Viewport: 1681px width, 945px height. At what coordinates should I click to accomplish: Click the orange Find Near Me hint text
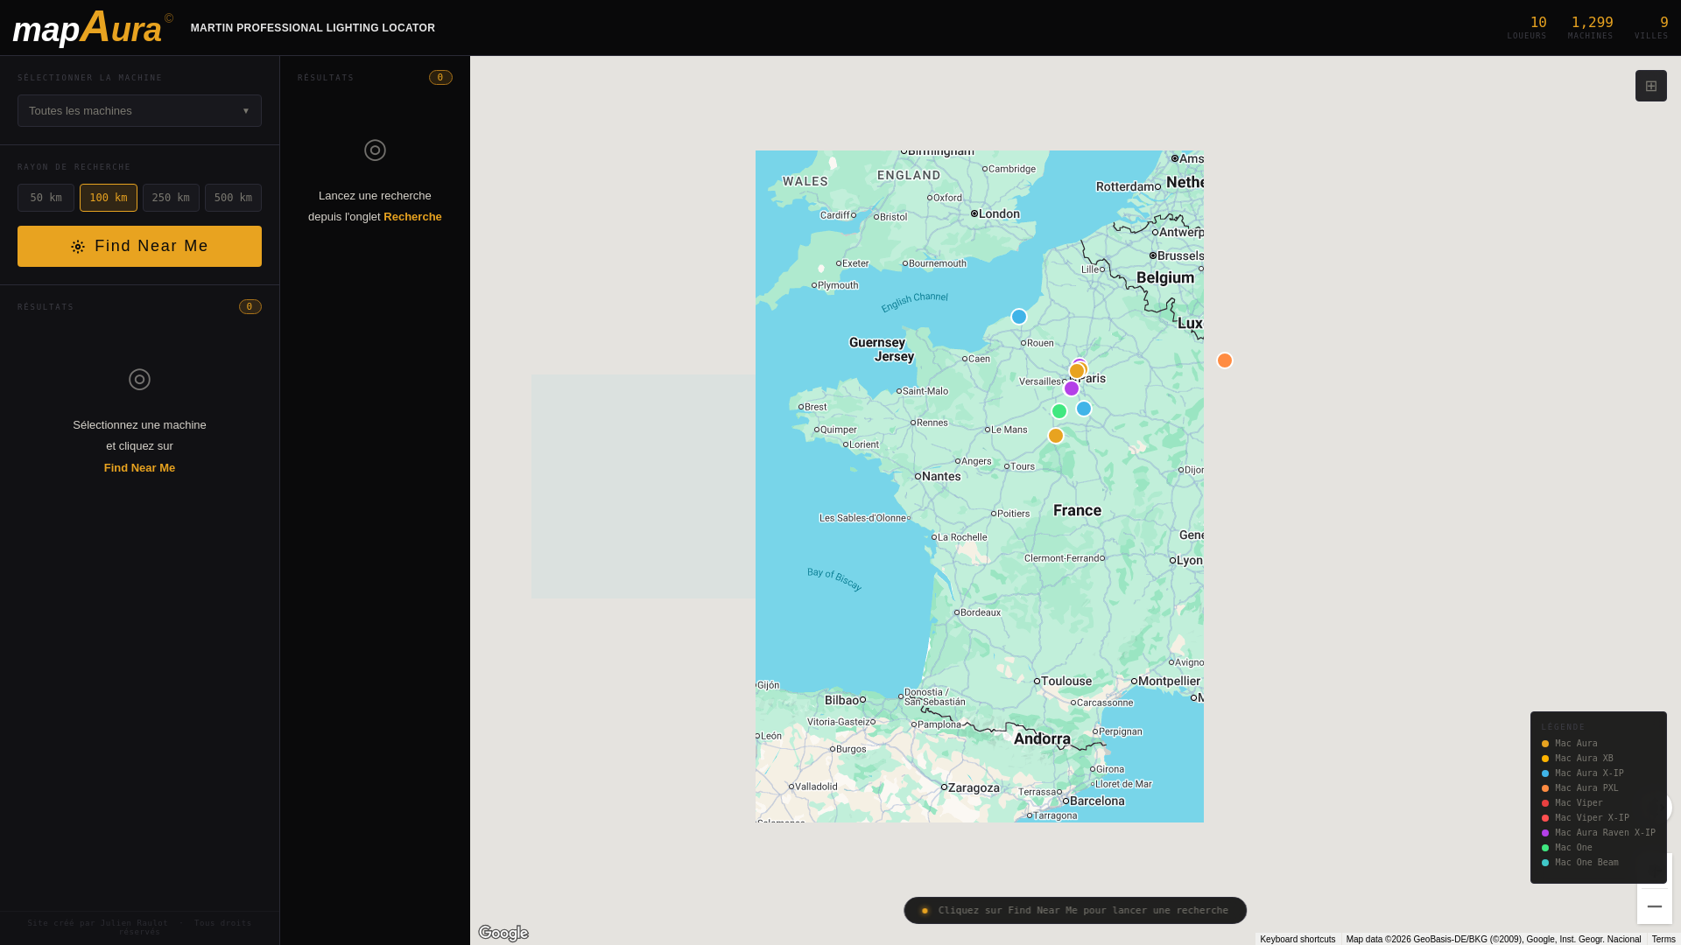click(x=139, y=468)
